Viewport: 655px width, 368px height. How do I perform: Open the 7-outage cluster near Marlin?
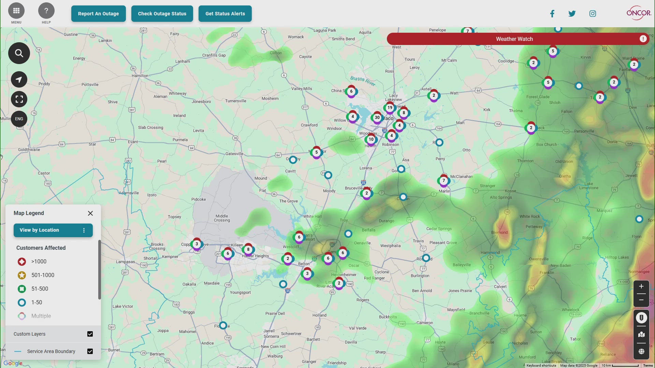(443, 181)
